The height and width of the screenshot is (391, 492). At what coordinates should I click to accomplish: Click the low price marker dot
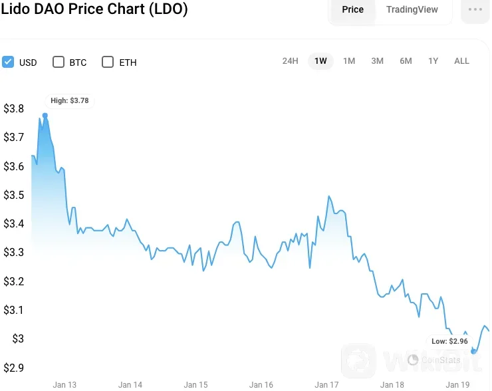pyautogui.click(x=474, y=351)
